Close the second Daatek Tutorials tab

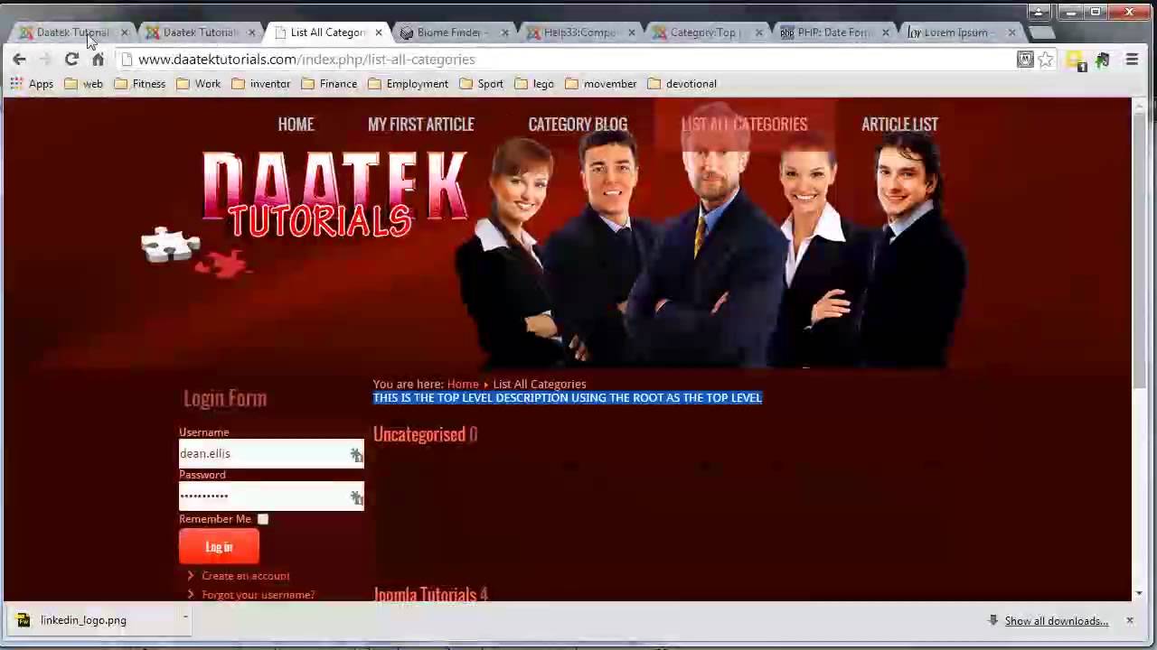point(251,32)
